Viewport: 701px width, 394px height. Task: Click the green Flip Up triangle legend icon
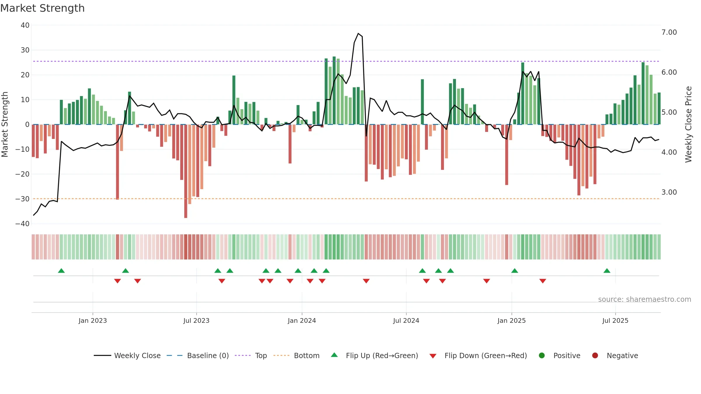(x=334, y=355)
